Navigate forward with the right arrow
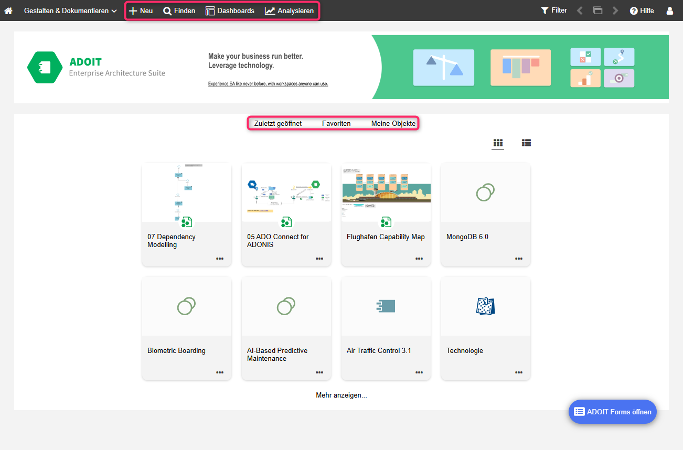Screen dimensions: 683x450 click(616, 10)
